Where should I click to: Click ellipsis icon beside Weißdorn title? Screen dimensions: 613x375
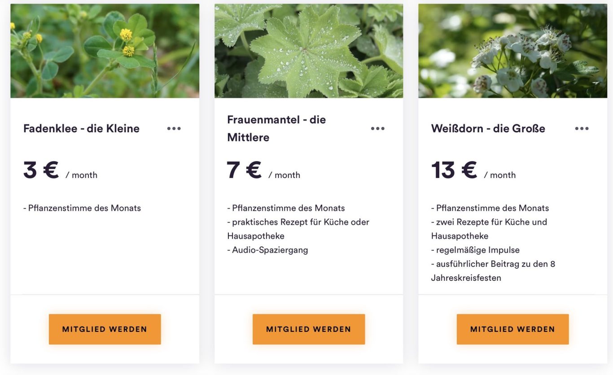(582, 129)
